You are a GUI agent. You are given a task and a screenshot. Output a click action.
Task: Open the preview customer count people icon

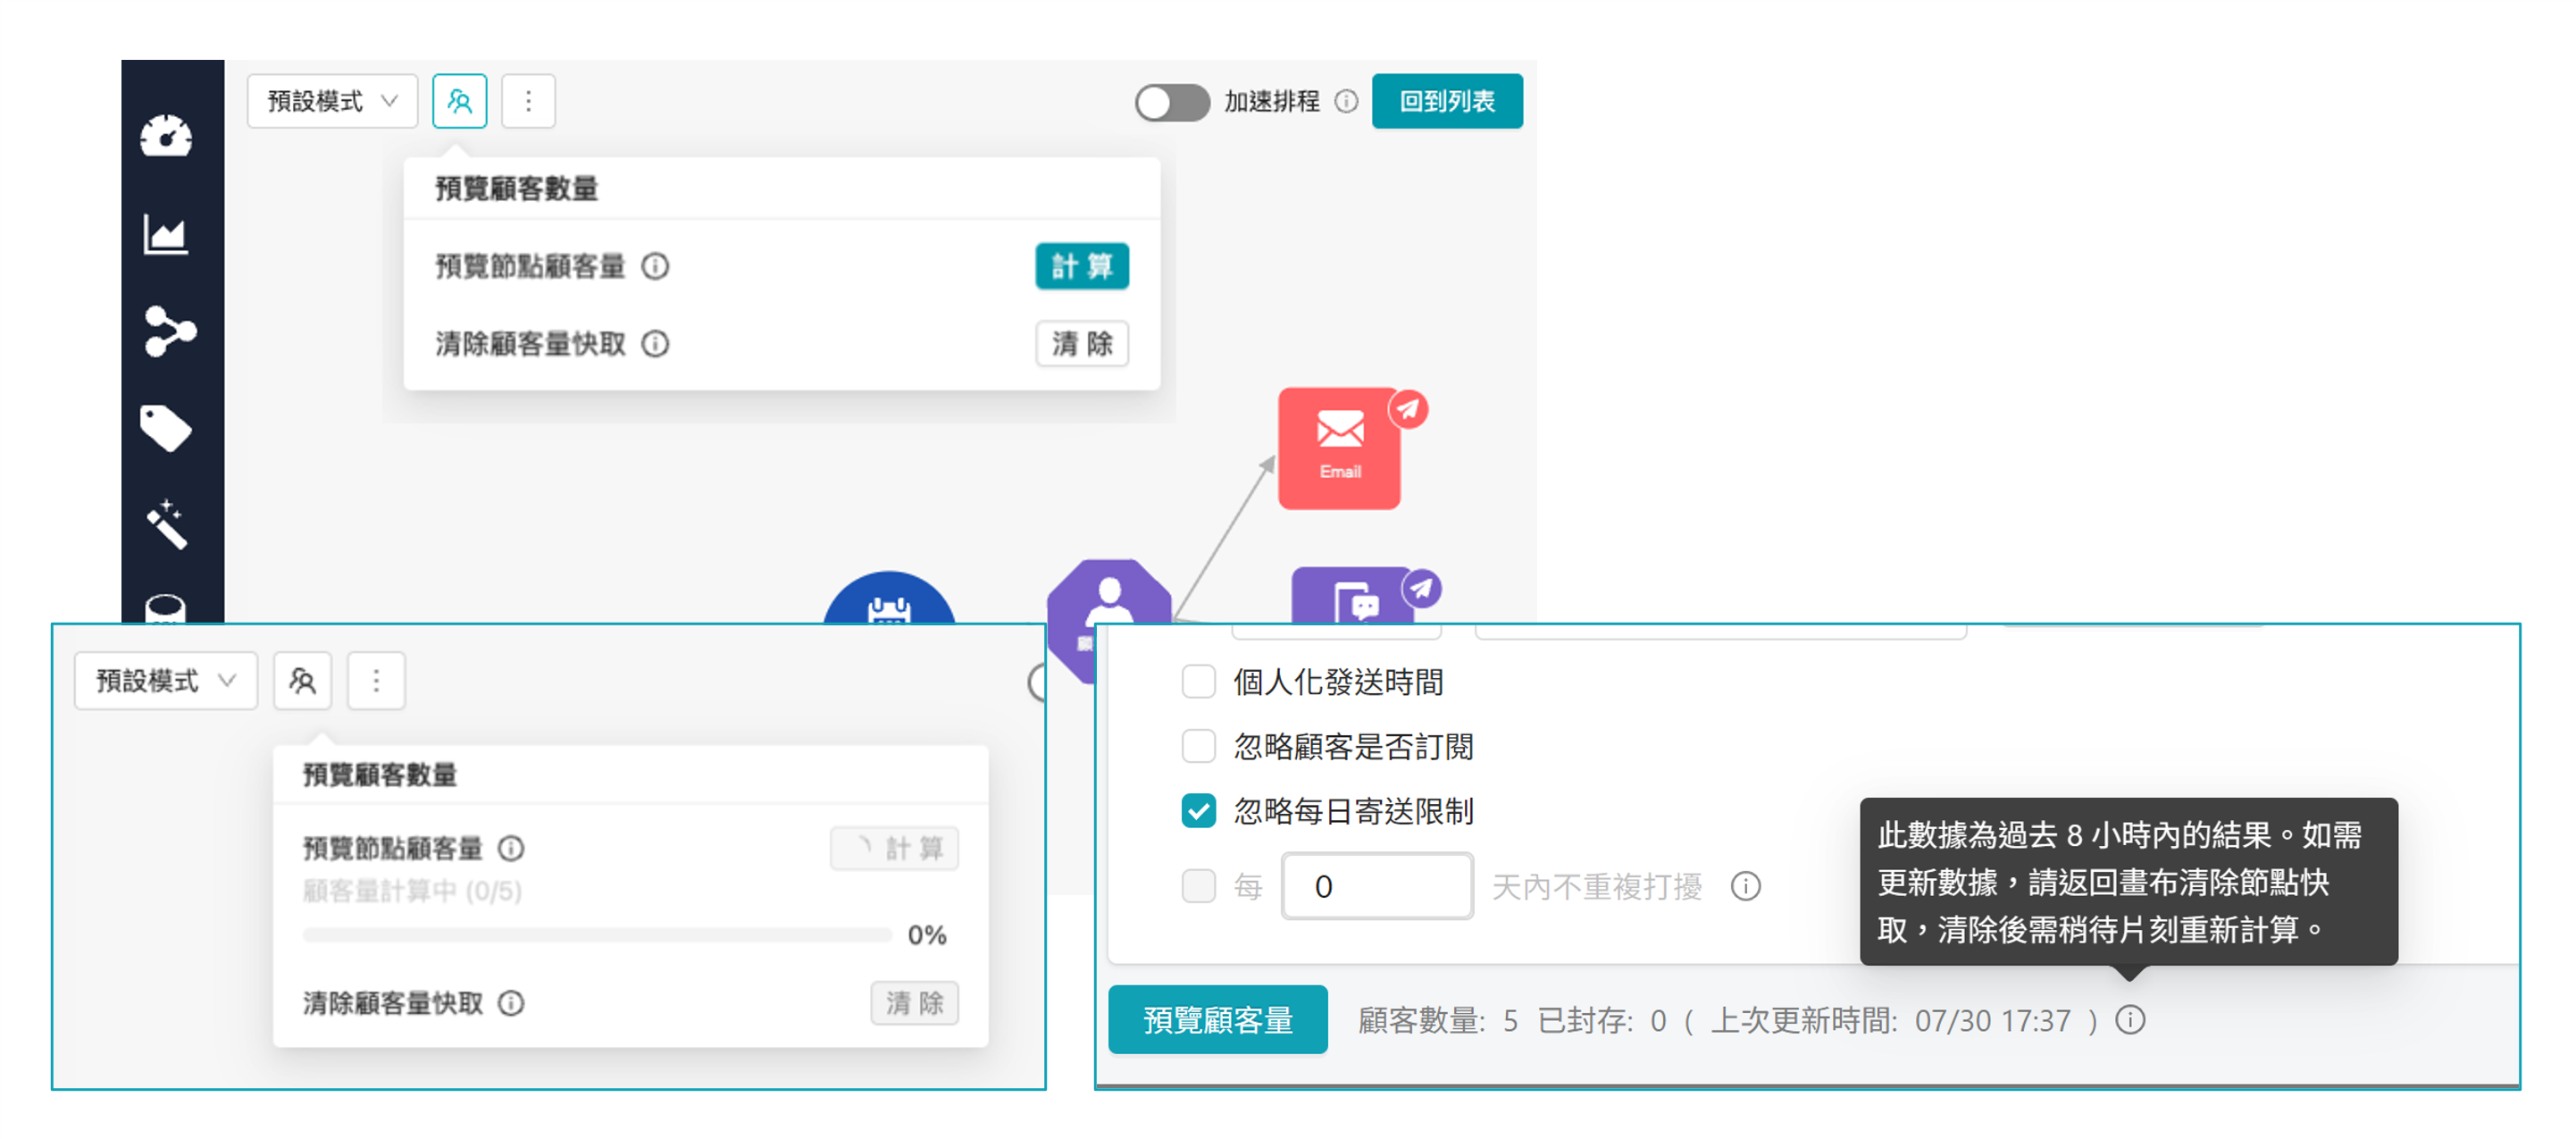point(459,100)
